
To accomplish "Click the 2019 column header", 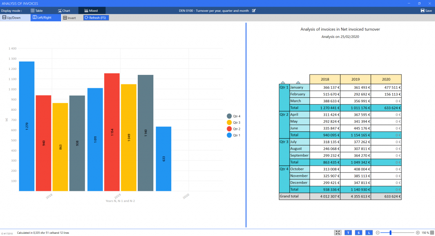I will (x=355, y=79).
